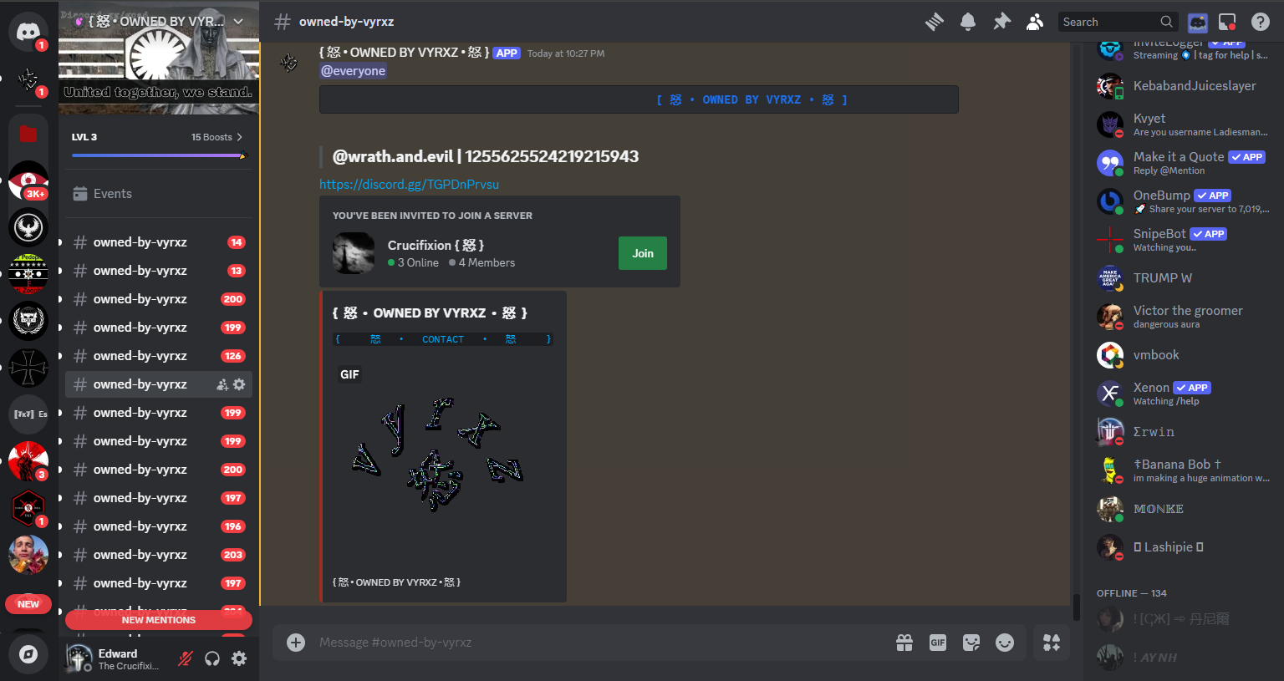1284x681 pixels.
Task: Expand the server name dropdown menu
Action: pos(238,21)
